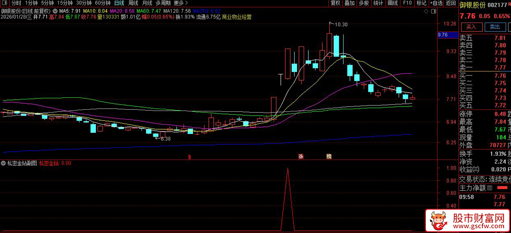Click the red 涨 marker on the timeline
The width and height of the screenshot is (511, 233).
(x=301, y=156)
